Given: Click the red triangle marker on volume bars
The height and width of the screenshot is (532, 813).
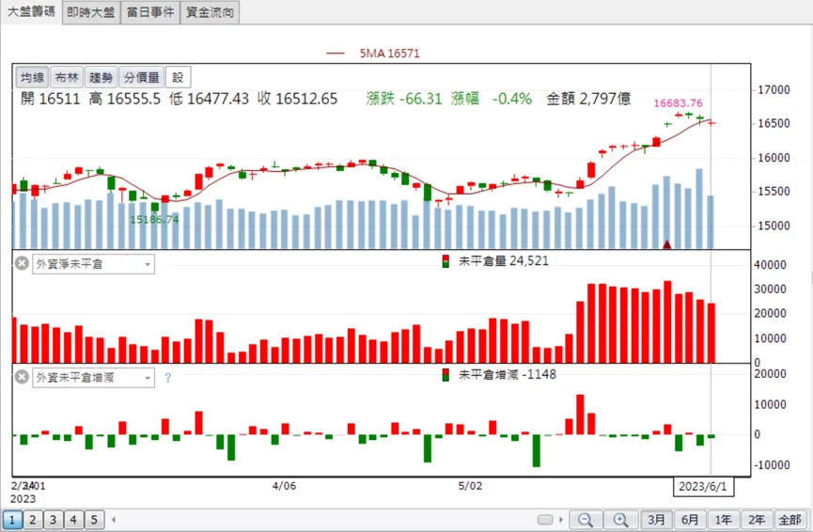Looking at the screenshot, I should tap(666, 243).
